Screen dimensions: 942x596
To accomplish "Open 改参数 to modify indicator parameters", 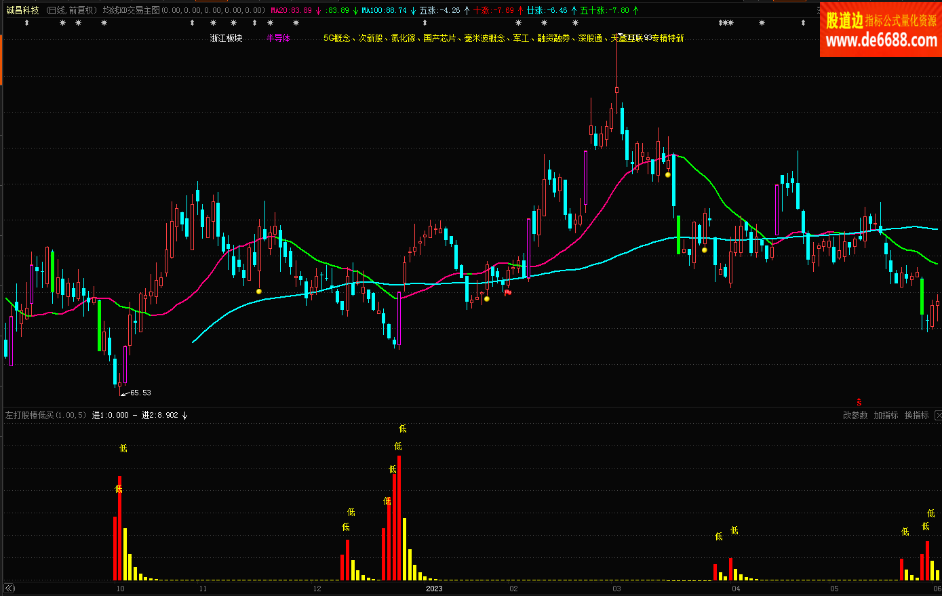I will [x=855, y=415].
